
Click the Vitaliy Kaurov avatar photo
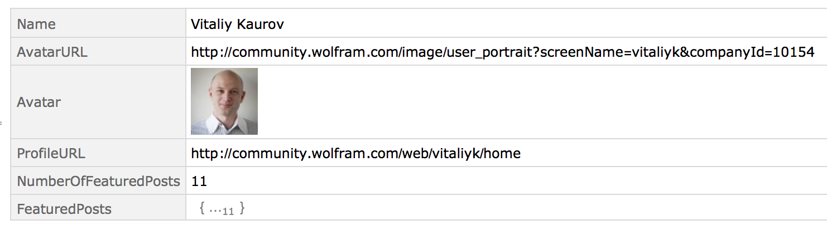[x=224, y=101]
